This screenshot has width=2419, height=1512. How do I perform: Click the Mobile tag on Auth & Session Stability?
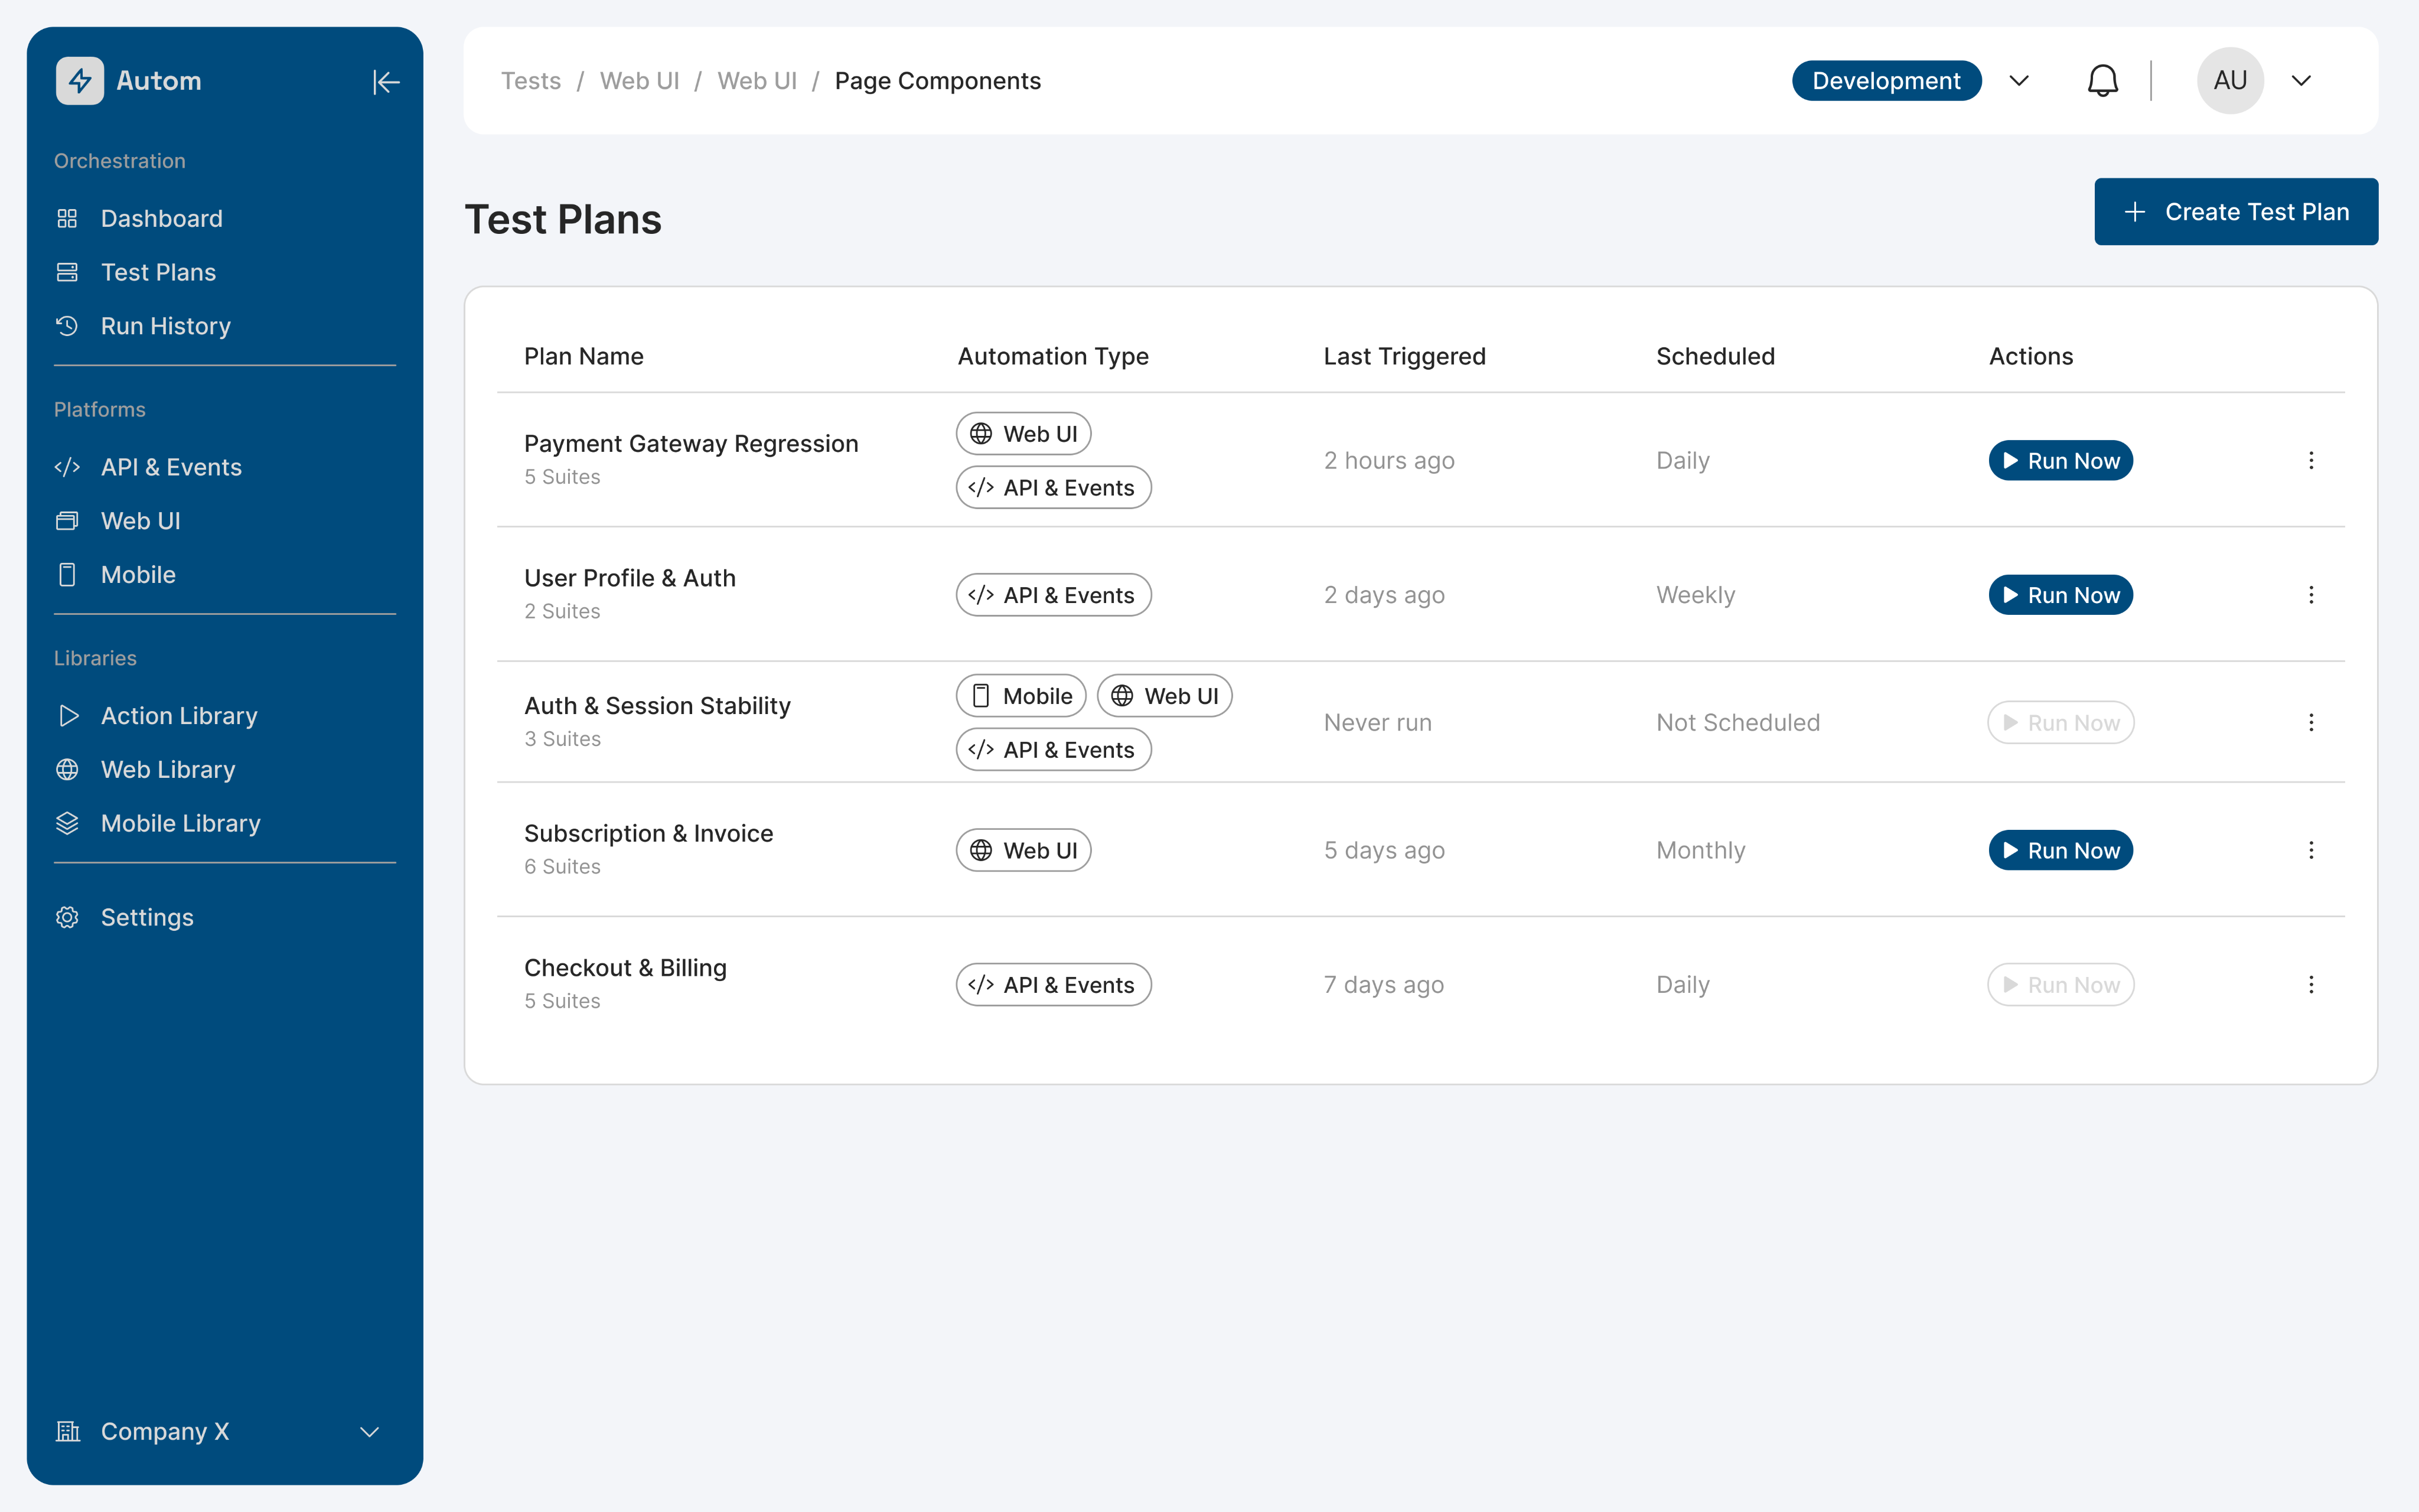[1021, 696]
